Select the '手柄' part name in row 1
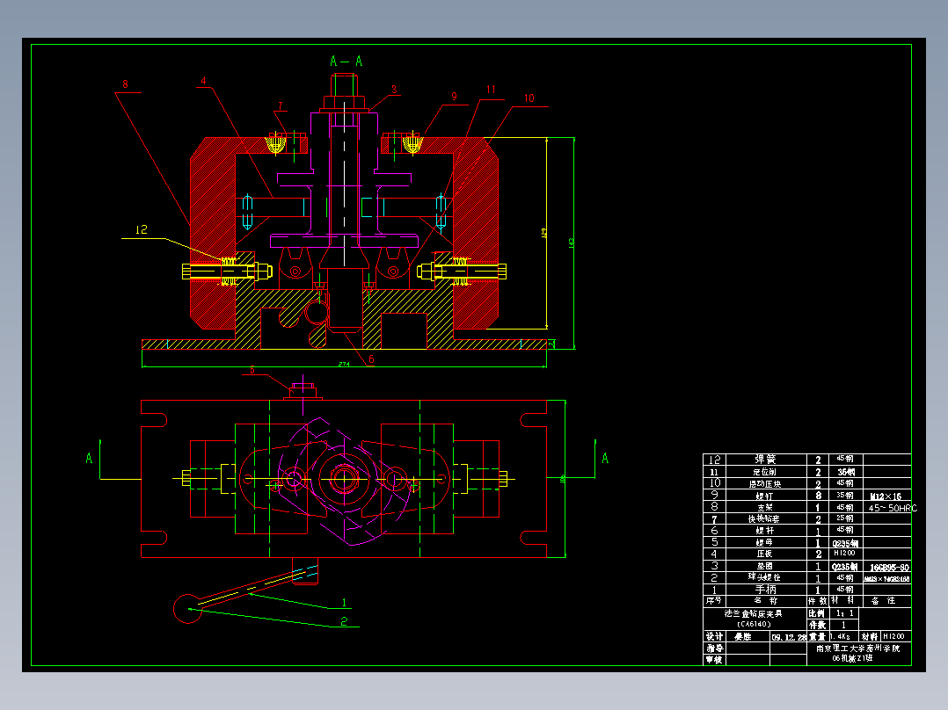Screen dimensions: 948x710 (x=765, y=589)
